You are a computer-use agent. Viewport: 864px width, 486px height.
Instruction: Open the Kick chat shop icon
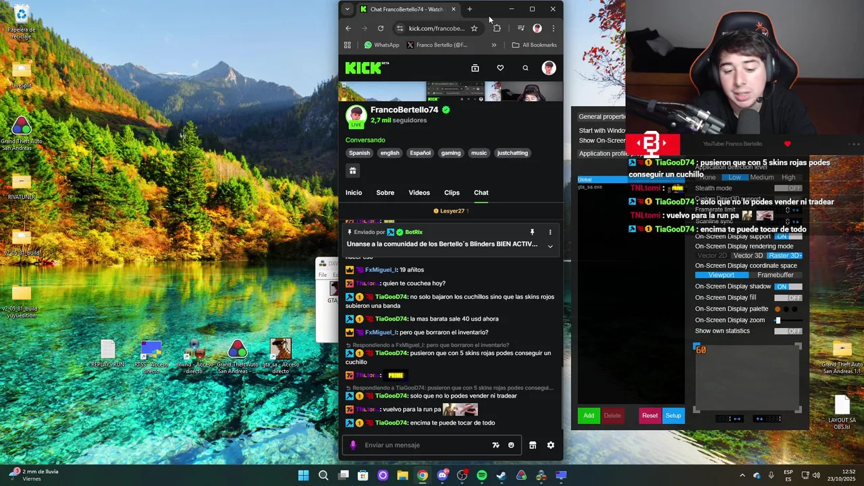click(x=533, y=445)
